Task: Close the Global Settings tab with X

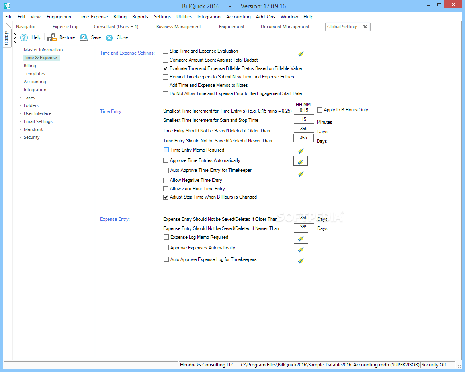Action: coord(365,27)
